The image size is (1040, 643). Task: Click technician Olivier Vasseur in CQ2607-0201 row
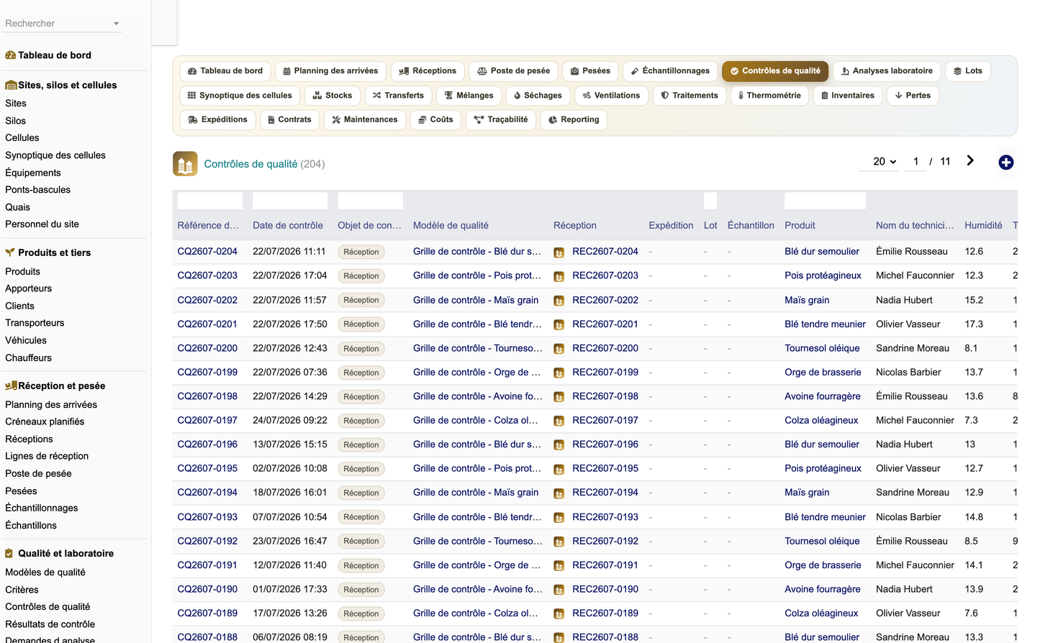[x=908, y=324]
